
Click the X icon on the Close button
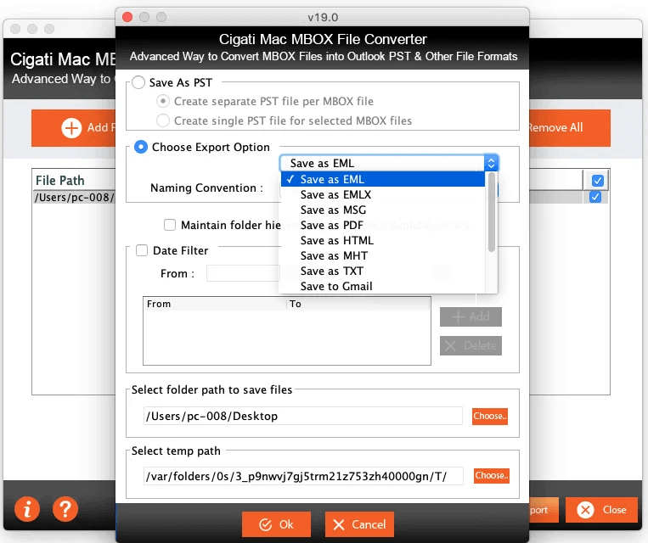point(586,510)
